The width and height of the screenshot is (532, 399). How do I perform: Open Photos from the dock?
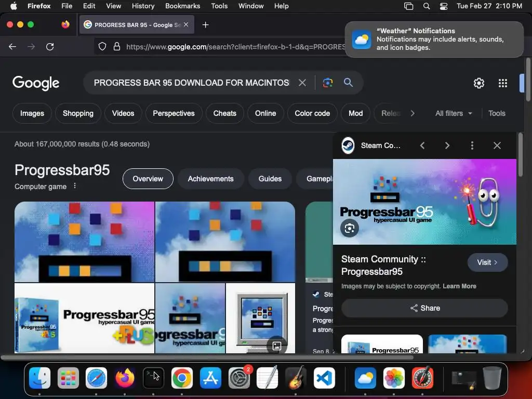click(394, 378)
